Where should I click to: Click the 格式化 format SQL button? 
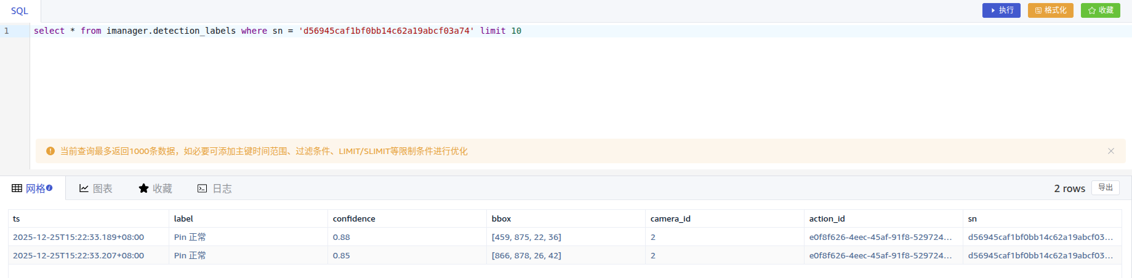1050,10
